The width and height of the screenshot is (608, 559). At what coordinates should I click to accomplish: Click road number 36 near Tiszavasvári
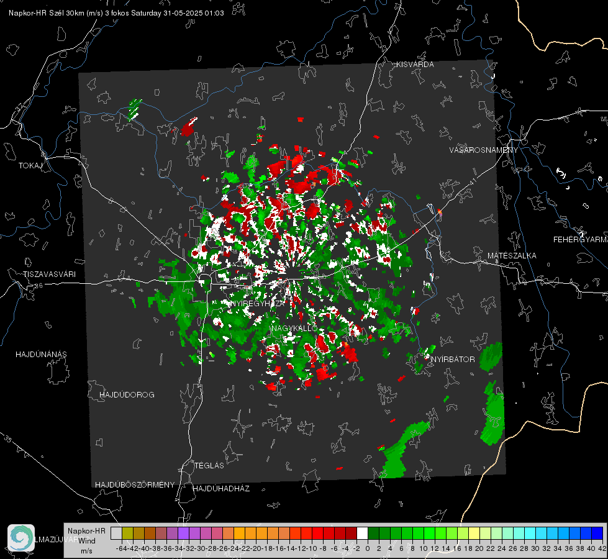39,286
